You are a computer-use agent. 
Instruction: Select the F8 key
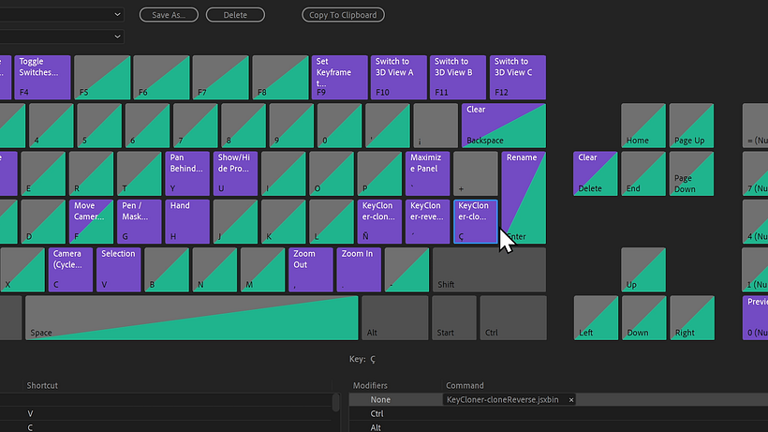point(281,78)
